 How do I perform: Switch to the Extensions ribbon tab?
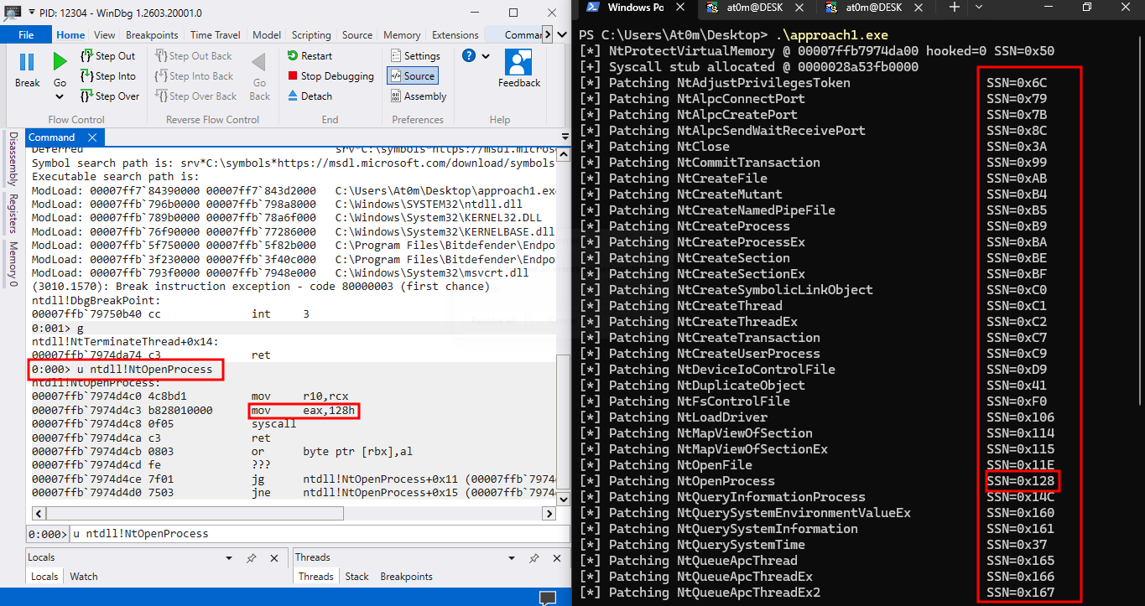point(455,34)
